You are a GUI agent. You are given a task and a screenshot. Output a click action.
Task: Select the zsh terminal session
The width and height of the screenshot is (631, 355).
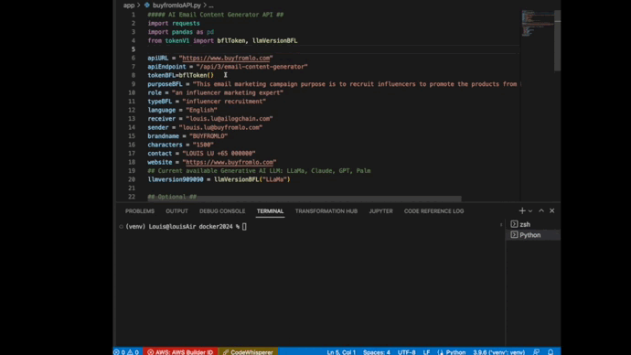coord(533,224)
